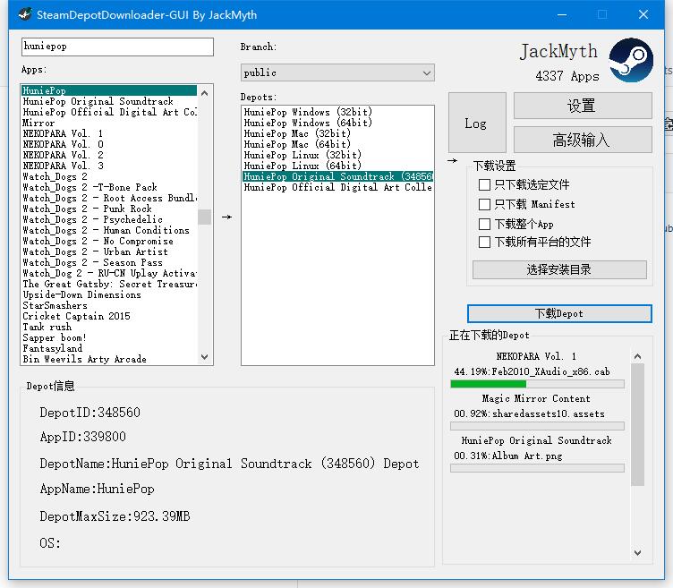Image resolution: width=673 pixels, height=588 pixels.
Task: Click the 高级输入 button
Action: pos(583,140)
